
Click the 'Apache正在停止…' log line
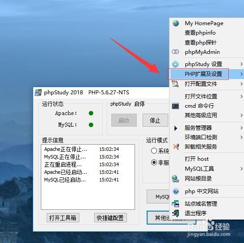coord(82,149)
